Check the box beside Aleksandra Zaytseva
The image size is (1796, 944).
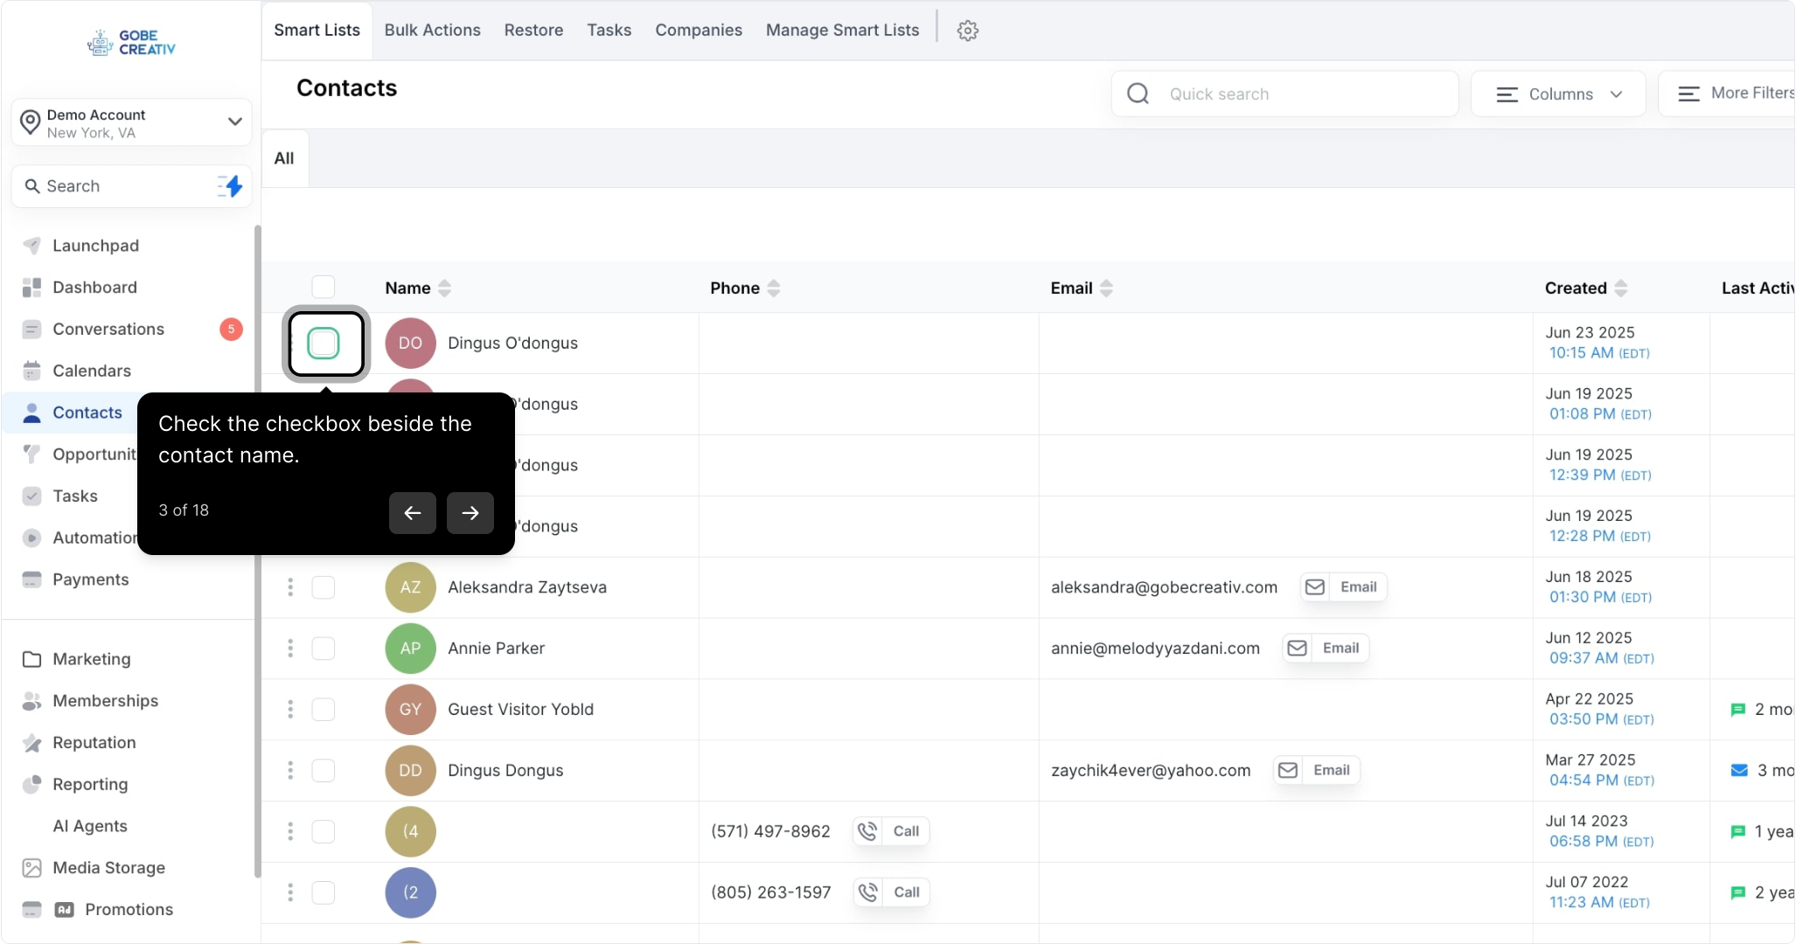tap(324, 587)
